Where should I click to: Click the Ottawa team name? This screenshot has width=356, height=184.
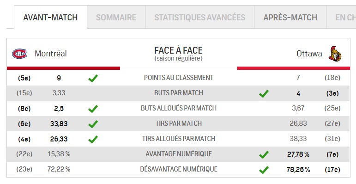(309, 54)
